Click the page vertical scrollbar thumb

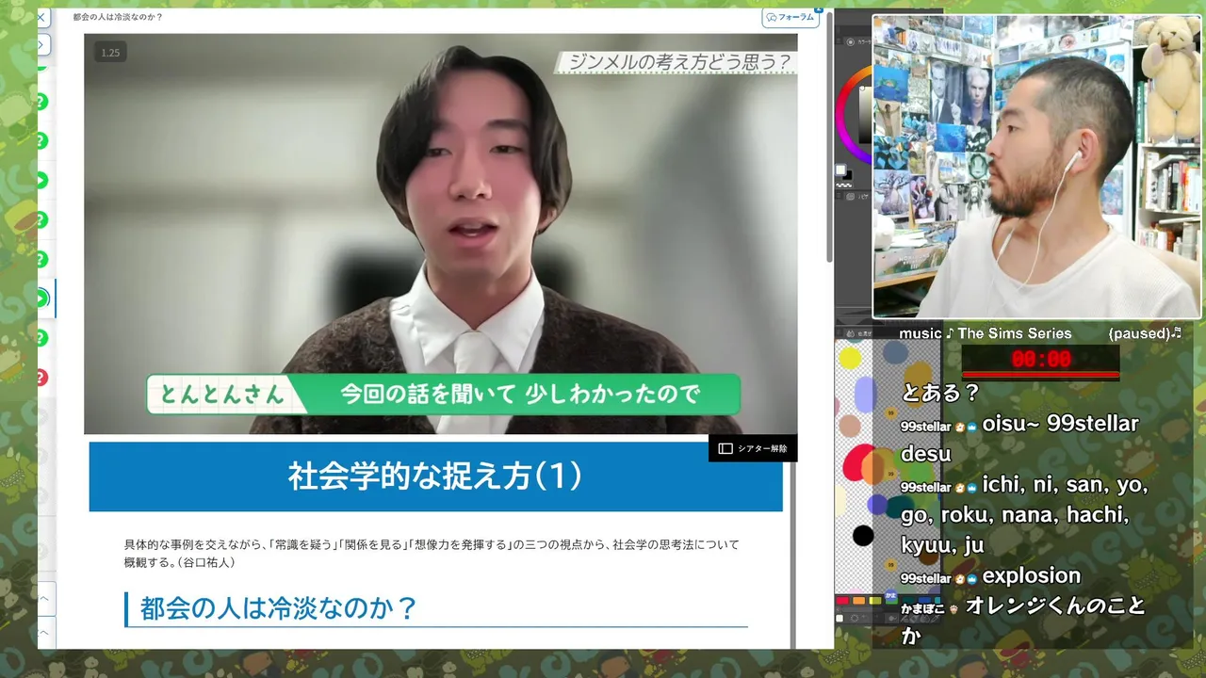(x=829, y=137)
